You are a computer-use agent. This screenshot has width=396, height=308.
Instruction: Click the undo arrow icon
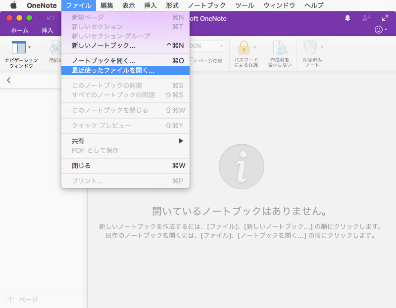50,18
